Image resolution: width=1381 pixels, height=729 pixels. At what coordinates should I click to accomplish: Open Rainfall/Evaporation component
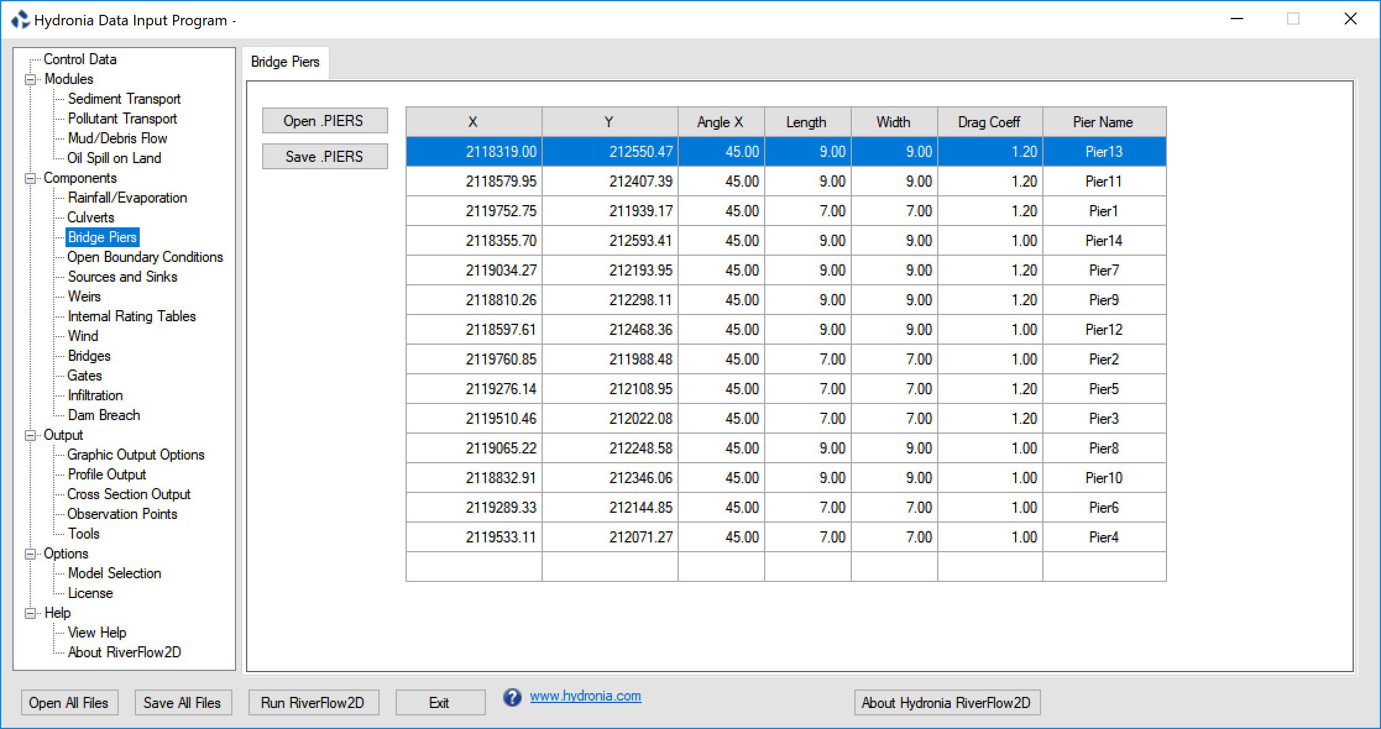click(127, 198)
